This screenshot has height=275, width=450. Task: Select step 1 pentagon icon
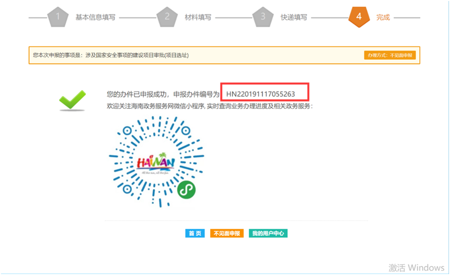pyautogui.click(x=58, y=17)
